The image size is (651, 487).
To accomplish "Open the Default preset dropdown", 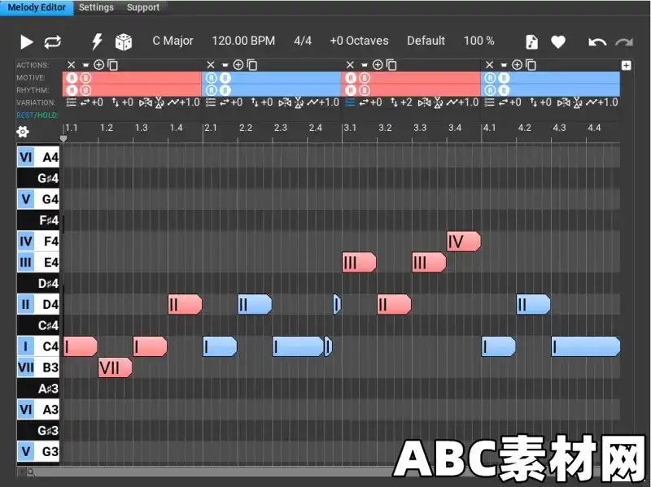I will coord(426,41).
